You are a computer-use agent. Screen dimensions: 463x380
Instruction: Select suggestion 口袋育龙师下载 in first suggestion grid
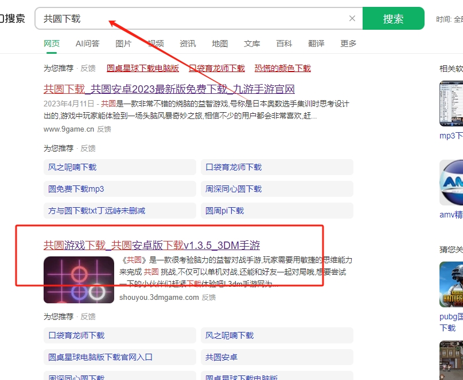277,167
